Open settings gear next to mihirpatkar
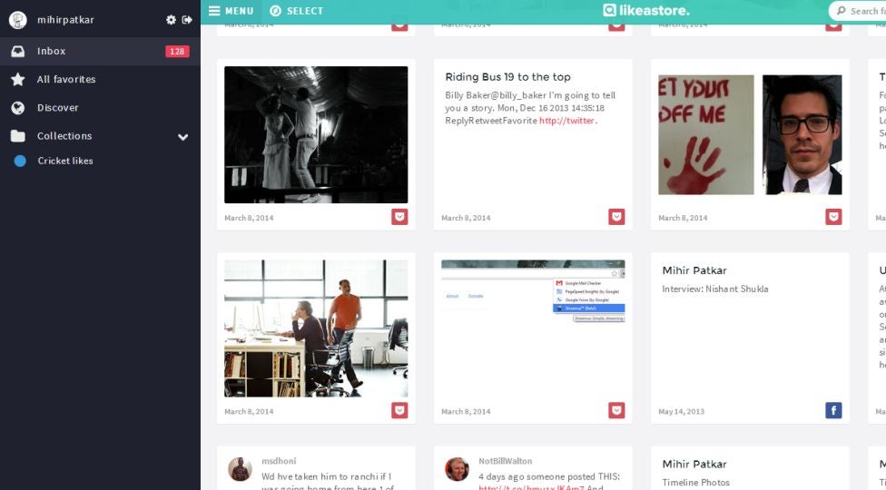 (x=171, y=20)
